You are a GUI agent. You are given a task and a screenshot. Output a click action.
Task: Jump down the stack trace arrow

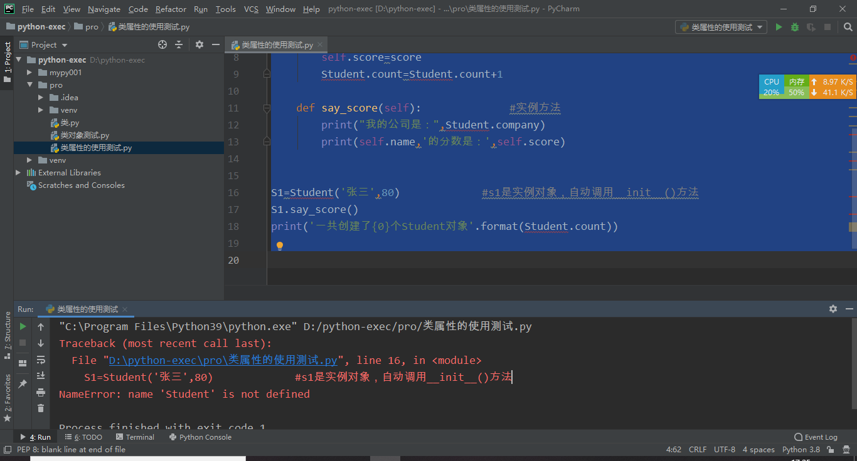pos(41,343)
